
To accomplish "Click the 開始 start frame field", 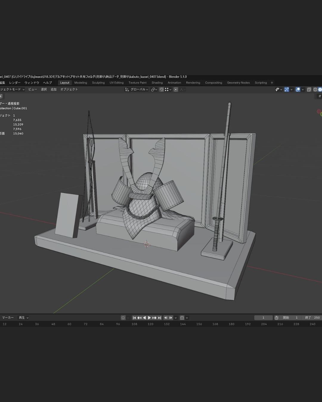I will (x=290, y=318).
